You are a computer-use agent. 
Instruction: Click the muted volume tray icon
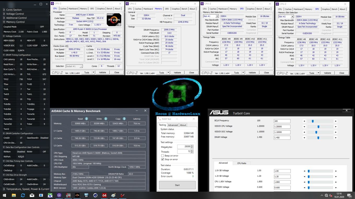click(330, 195)
